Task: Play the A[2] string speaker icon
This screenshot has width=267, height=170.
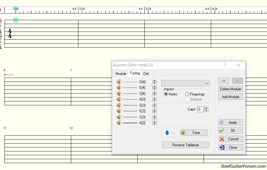Action: pos(119,123)
